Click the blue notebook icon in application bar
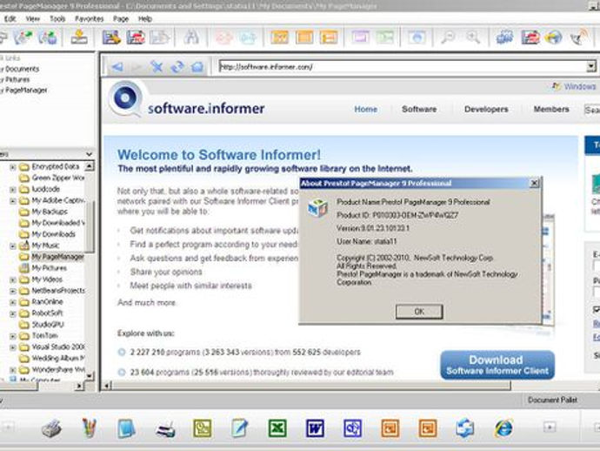Image resolution: width=600 pixels, height=451 pixels. [x=127, y=428]
